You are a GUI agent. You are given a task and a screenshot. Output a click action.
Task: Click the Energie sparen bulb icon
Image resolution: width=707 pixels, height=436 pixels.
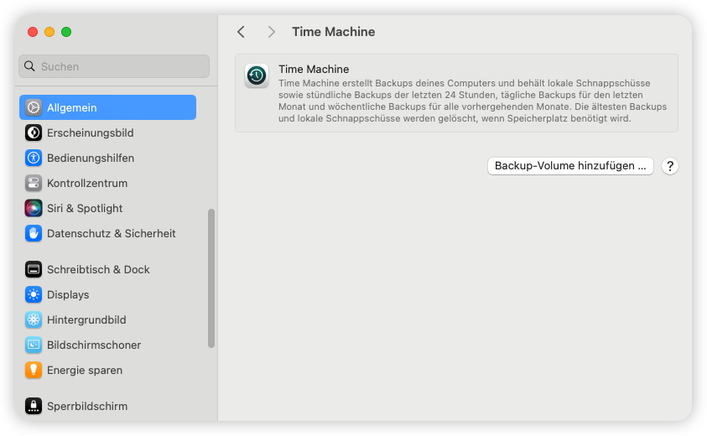(x=34, y=370)
